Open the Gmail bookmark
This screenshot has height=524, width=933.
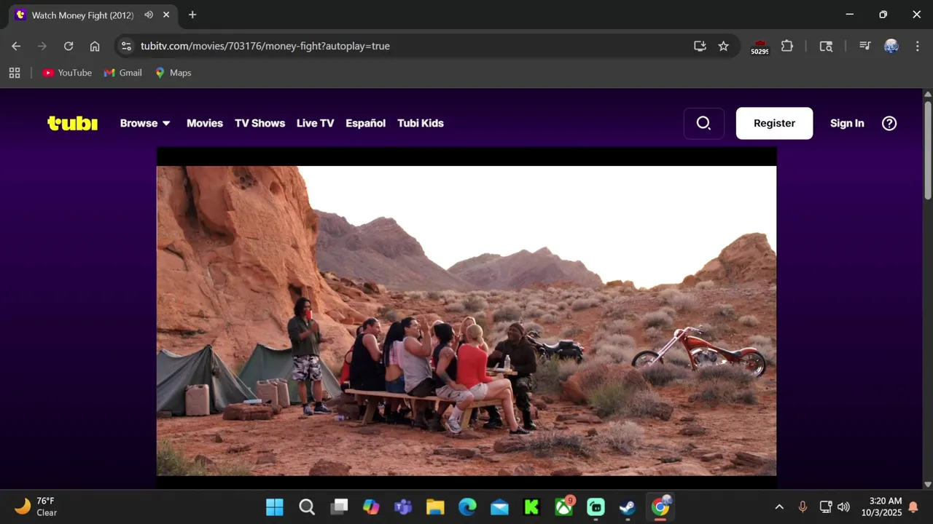pyautogui.click(x=123, y=73)
